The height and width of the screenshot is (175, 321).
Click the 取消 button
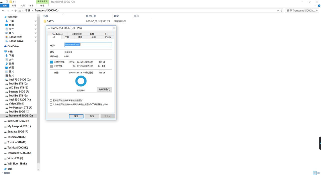click(92, 116)
